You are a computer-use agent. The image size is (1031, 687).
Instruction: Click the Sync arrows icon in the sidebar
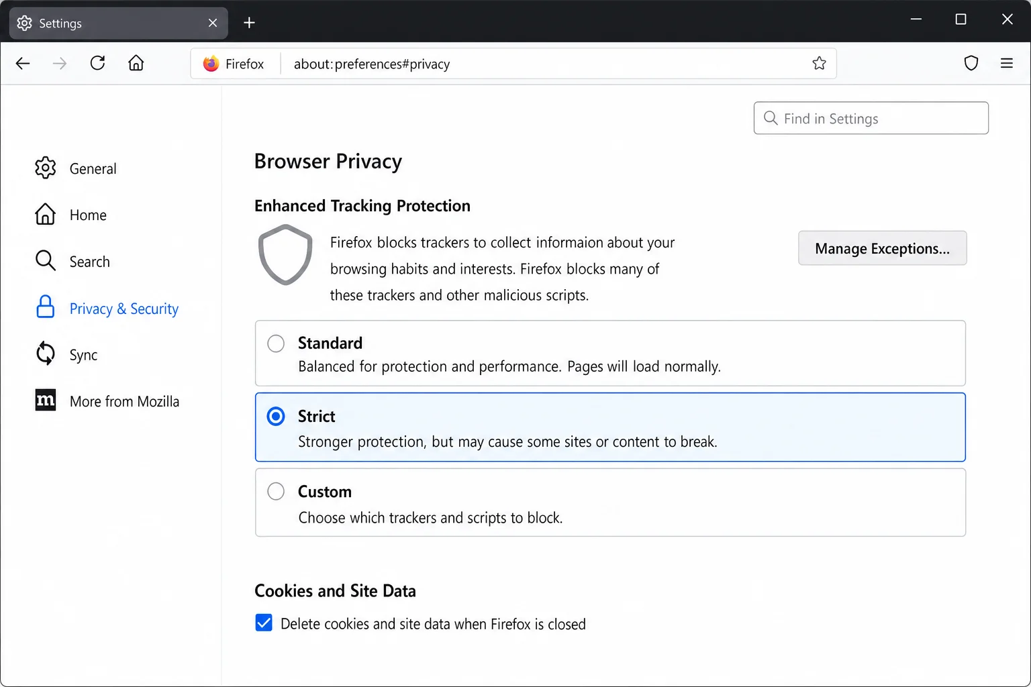[45, 354]
